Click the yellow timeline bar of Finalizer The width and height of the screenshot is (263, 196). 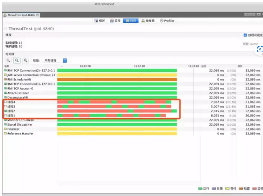tap(117, 129)
